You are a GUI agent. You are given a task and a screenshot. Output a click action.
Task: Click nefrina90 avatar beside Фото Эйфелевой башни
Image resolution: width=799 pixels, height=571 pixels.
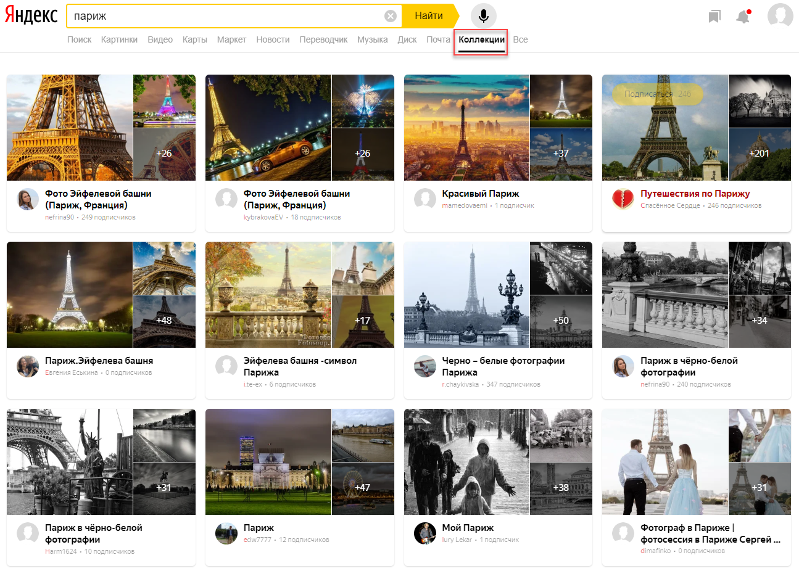click(x=28, y=199)
